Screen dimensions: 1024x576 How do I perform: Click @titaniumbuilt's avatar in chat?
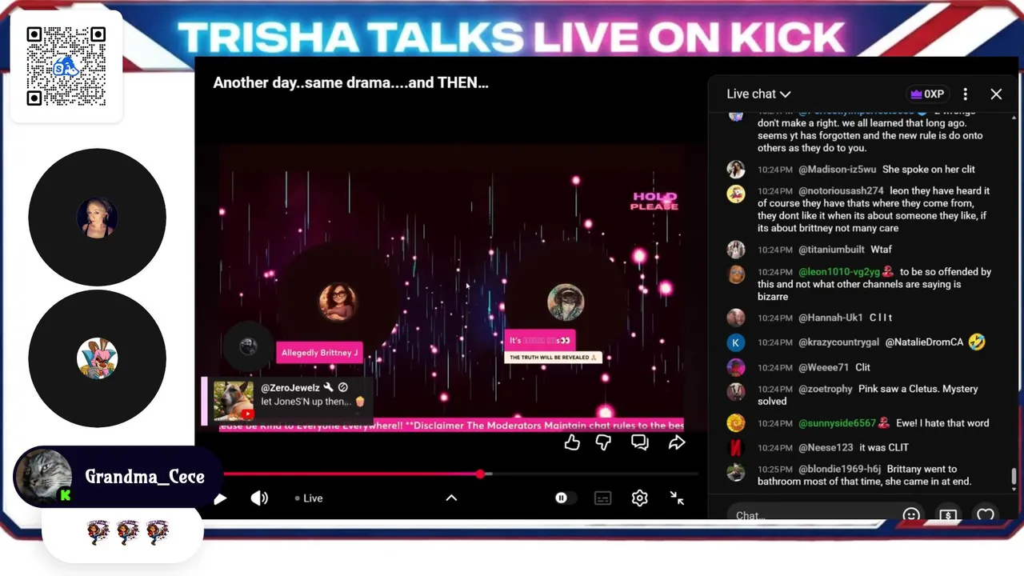(736, 250)
